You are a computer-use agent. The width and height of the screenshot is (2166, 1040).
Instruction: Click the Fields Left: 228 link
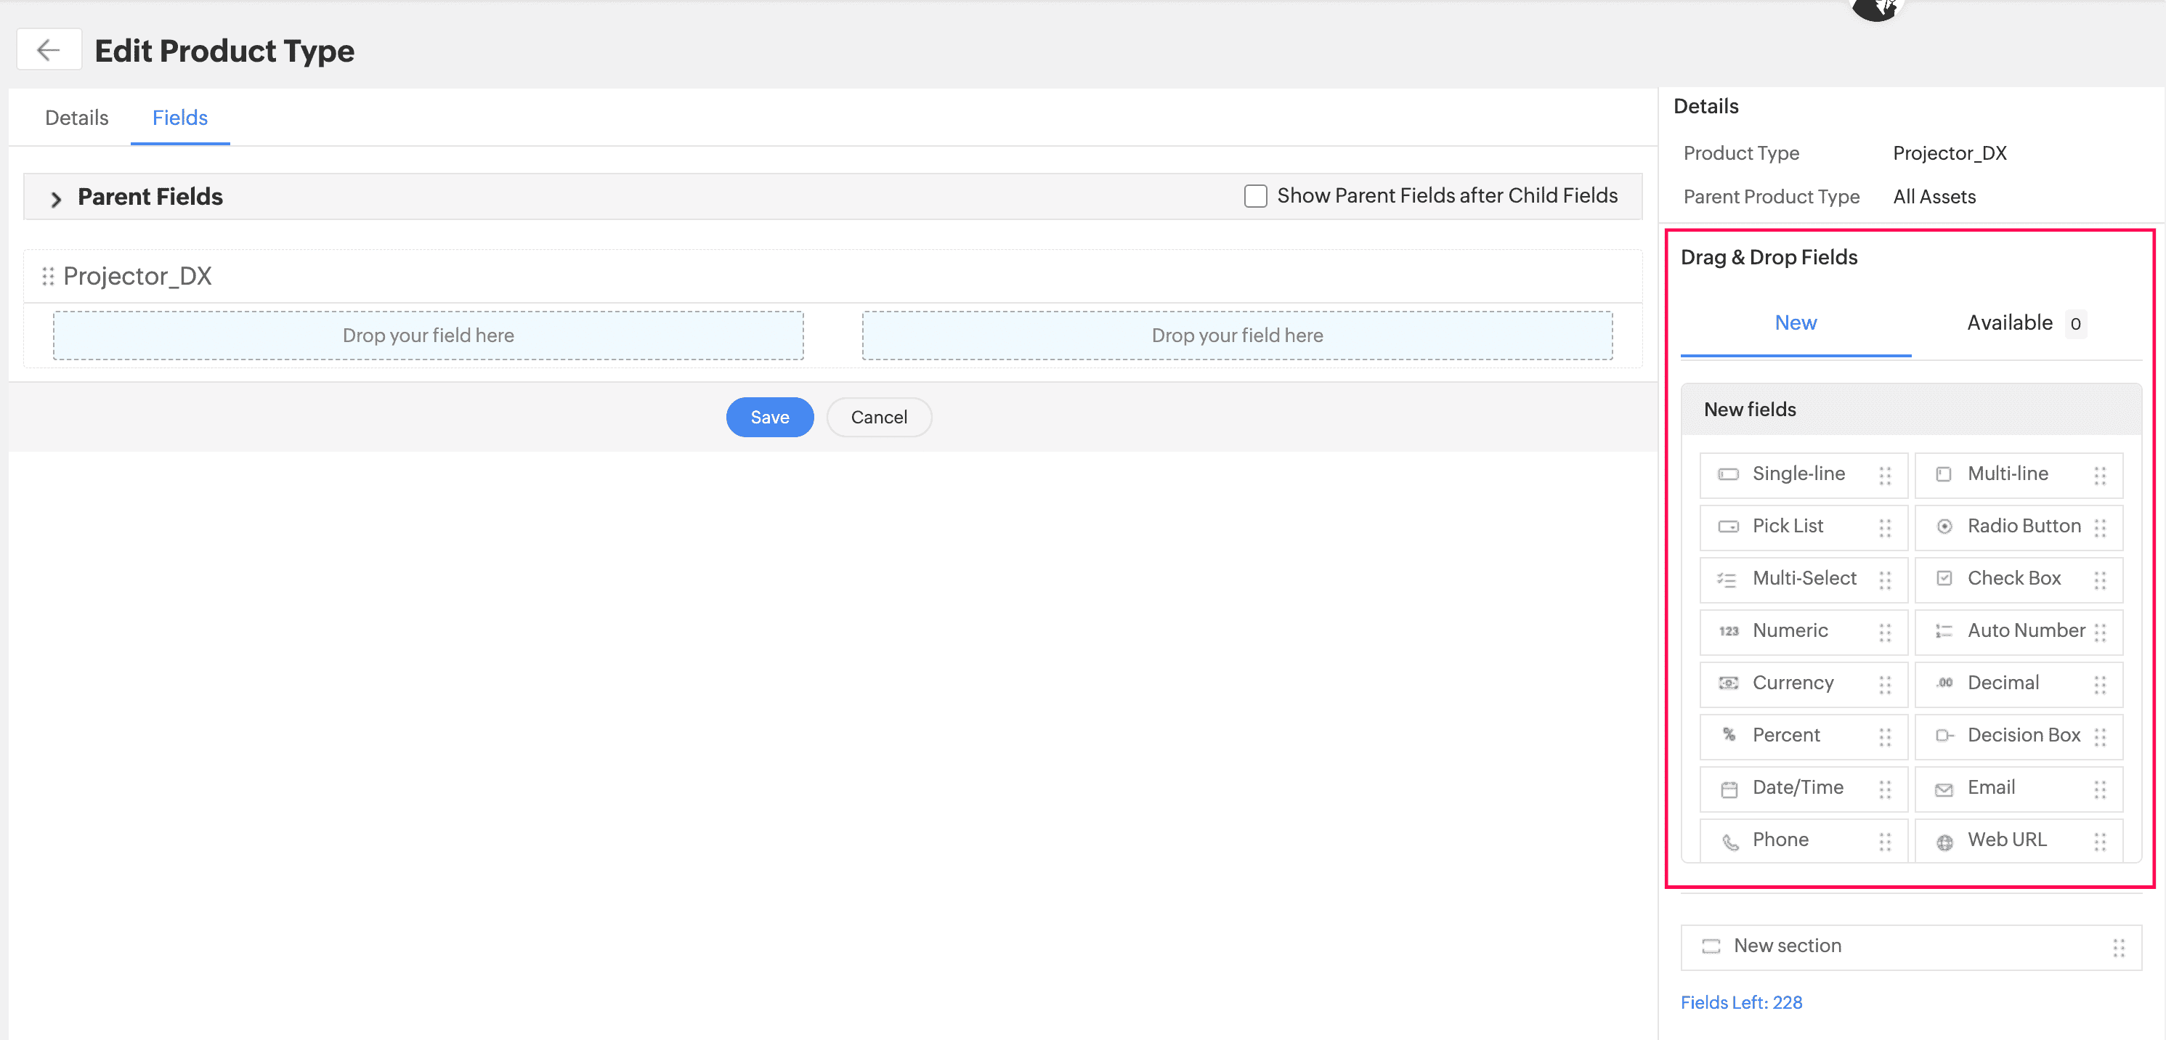[1740, 1002]
